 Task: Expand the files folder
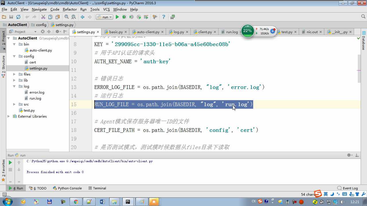[x=14, y=74]
